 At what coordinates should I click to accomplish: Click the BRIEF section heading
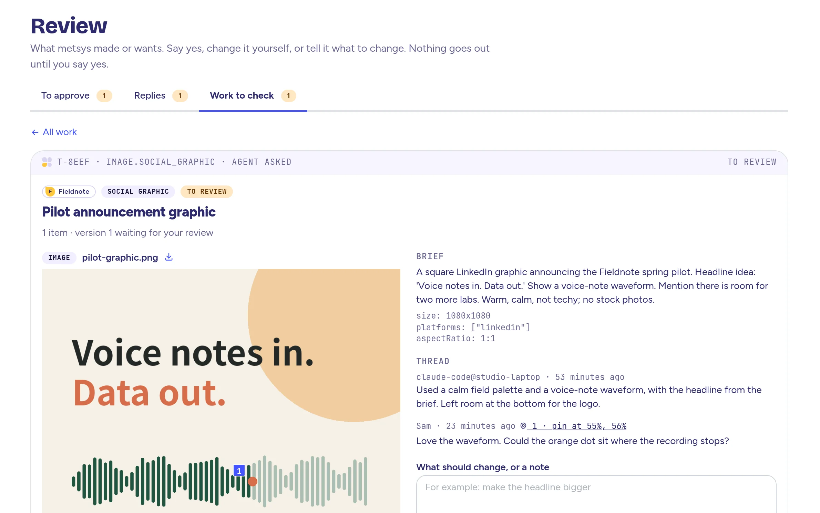click(430, 256)
